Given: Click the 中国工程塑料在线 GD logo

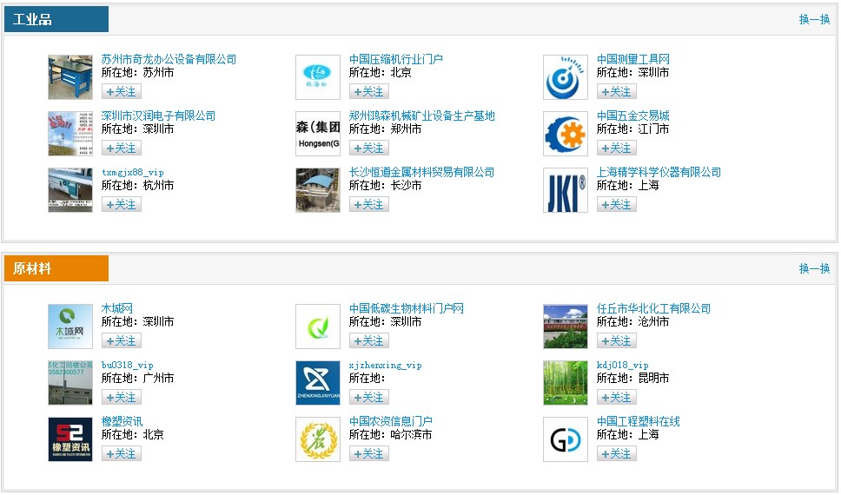Looking at the screenshot, I should 565,439.
